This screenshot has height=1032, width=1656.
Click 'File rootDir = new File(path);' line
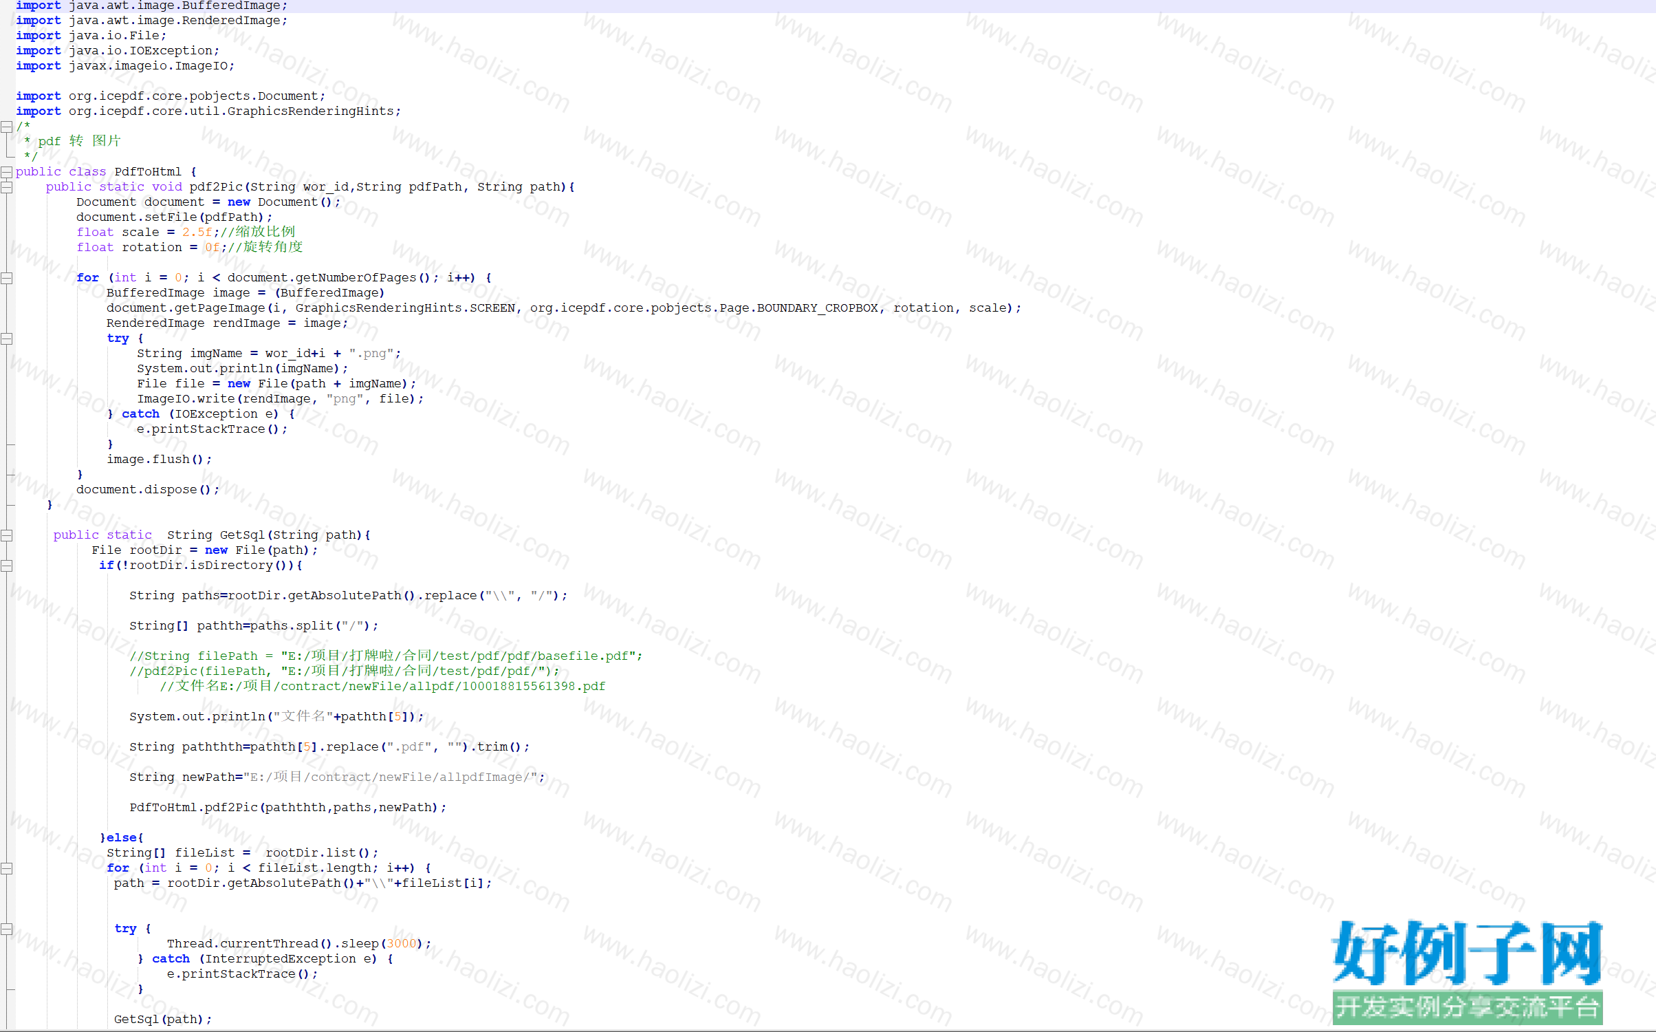point(204,550)
